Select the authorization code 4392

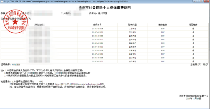tap(41, 81)
